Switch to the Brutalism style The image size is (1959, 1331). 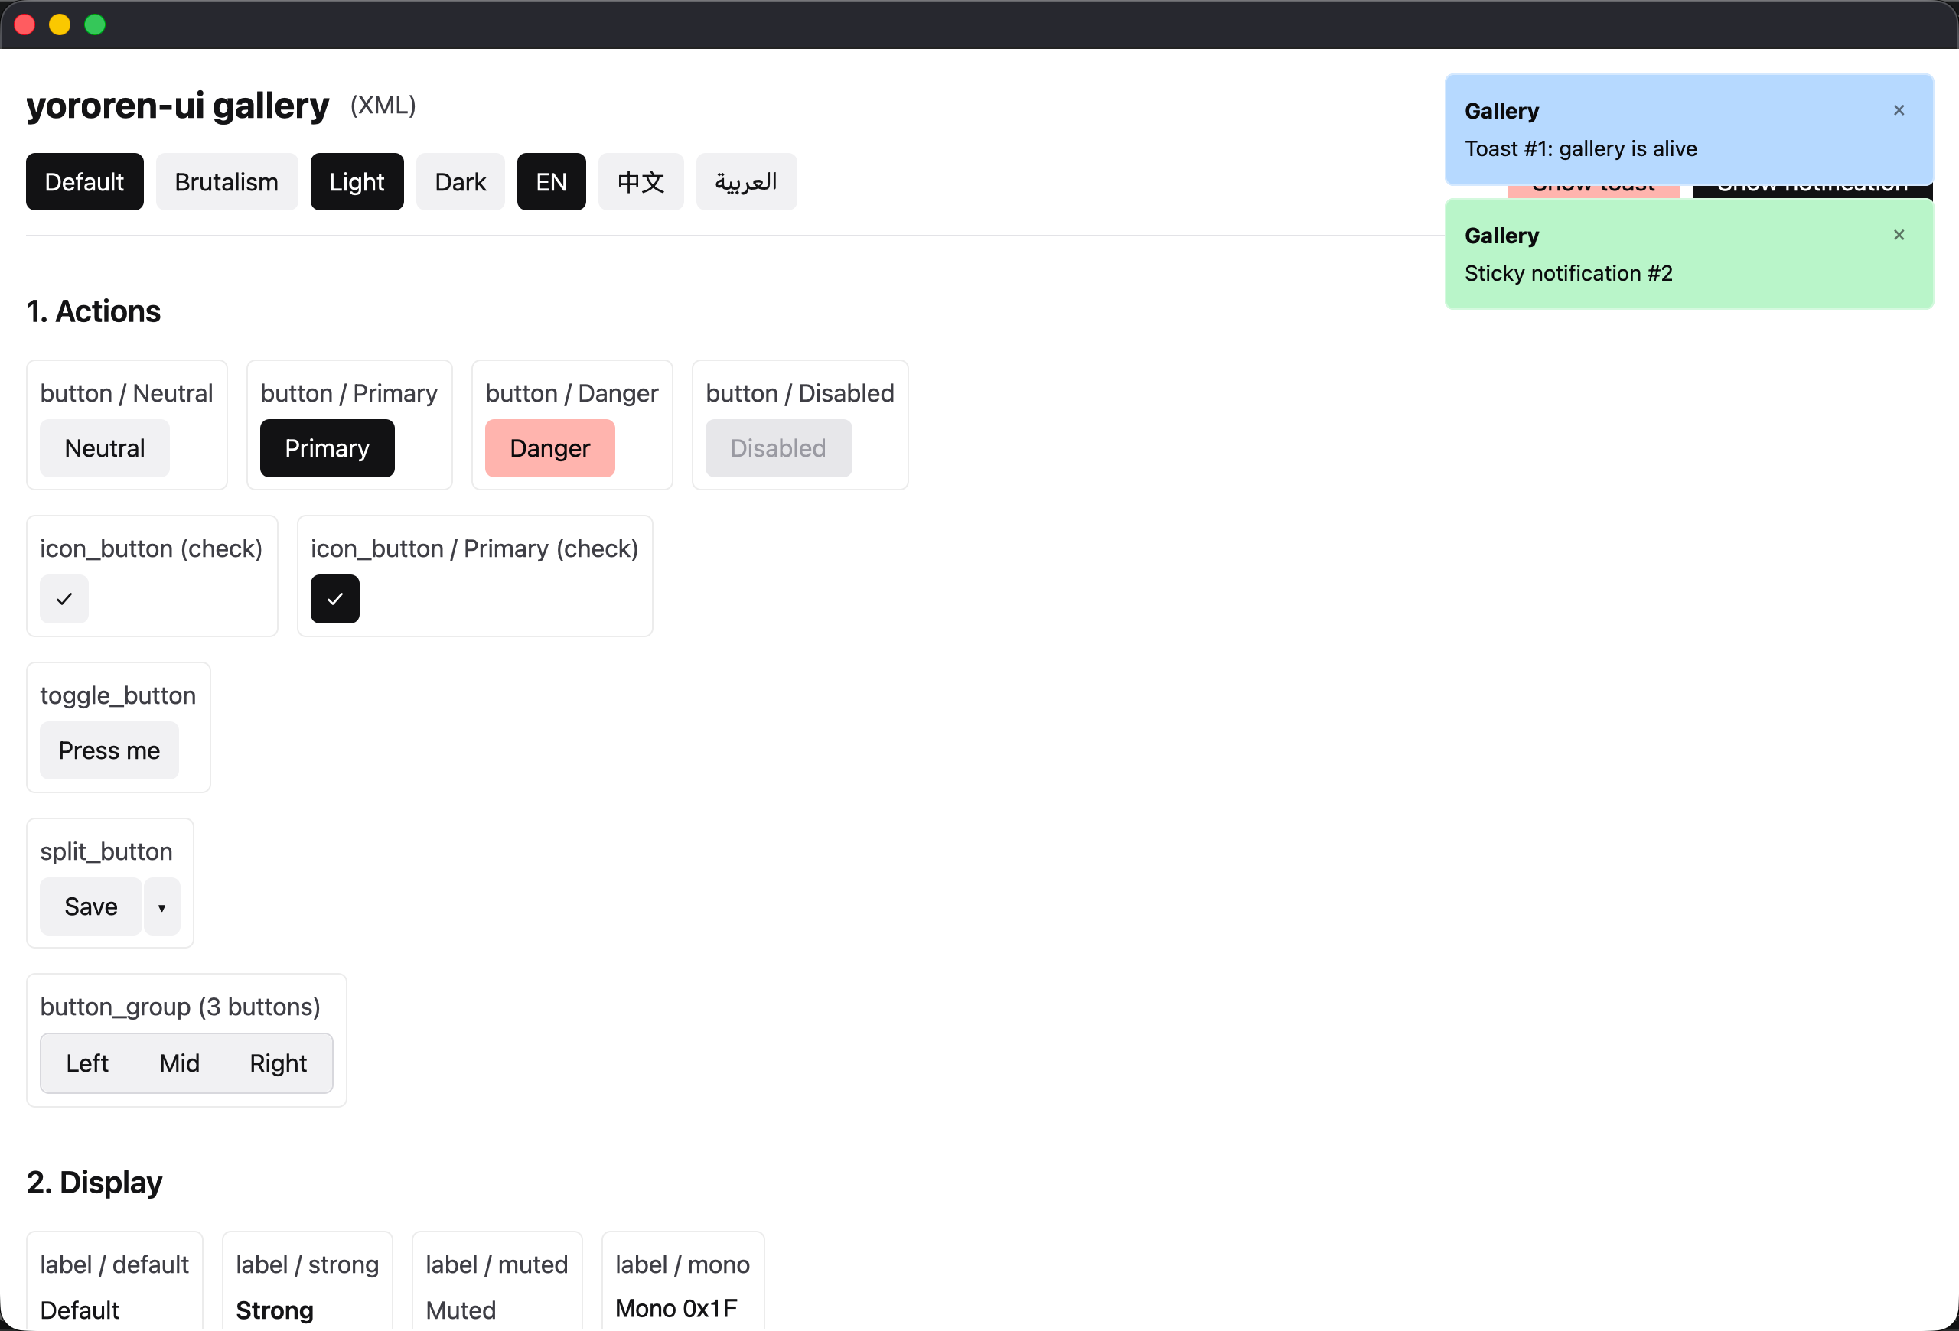[x=227, y=182]
